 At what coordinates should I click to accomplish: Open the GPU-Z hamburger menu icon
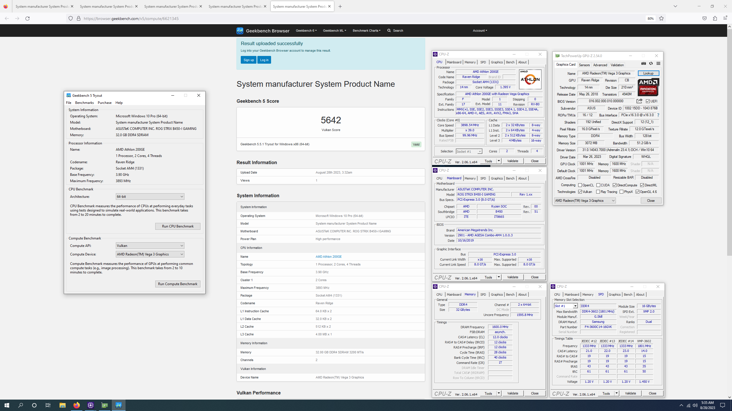(658, 63)
